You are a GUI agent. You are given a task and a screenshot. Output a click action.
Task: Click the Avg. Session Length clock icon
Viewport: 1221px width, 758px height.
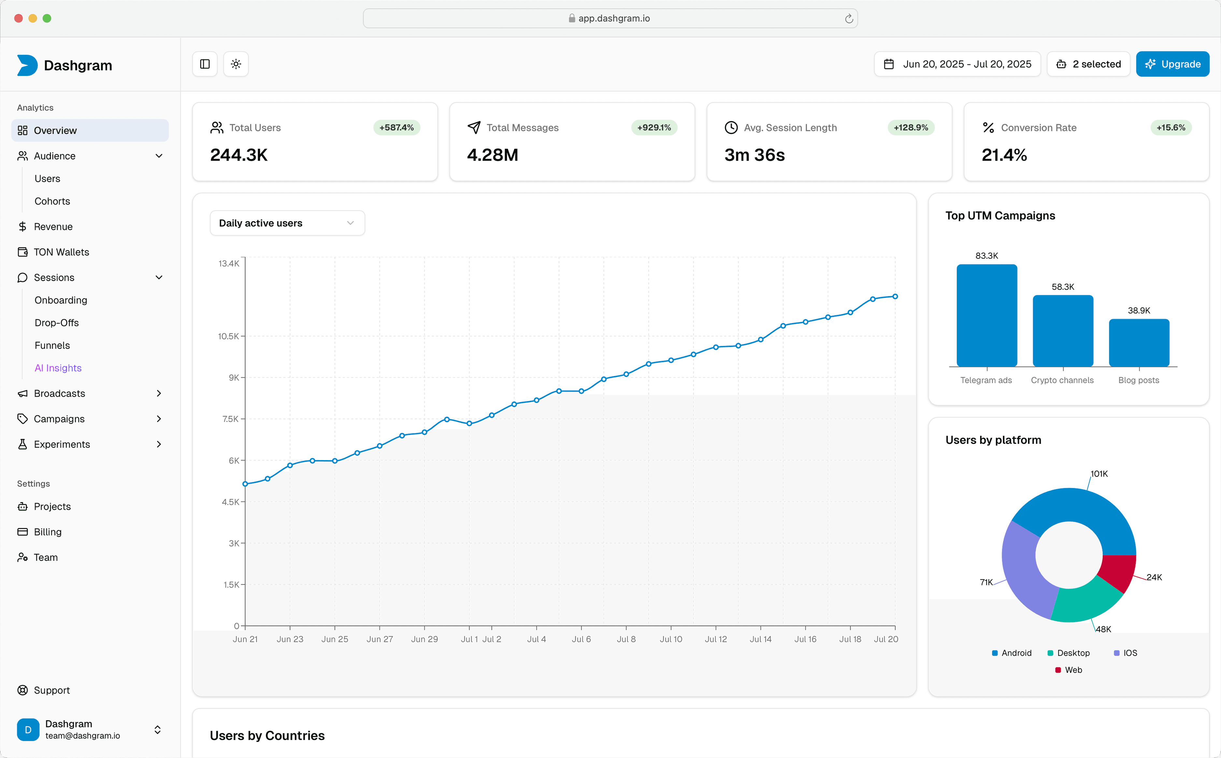click(731, 128)
